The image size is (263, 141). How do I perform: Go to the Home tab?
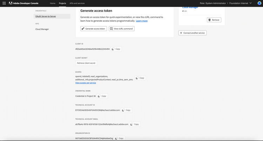click(53, 3)
